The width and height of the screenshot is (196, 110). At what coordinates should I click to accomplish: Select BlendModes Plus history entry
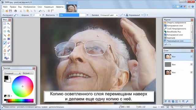177,32
